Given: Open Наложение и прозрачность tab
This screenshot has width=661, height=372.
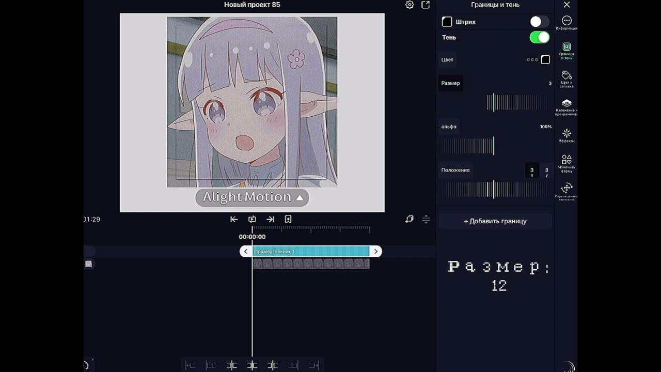Looking at the screenshot, I should tap(566, 107).
